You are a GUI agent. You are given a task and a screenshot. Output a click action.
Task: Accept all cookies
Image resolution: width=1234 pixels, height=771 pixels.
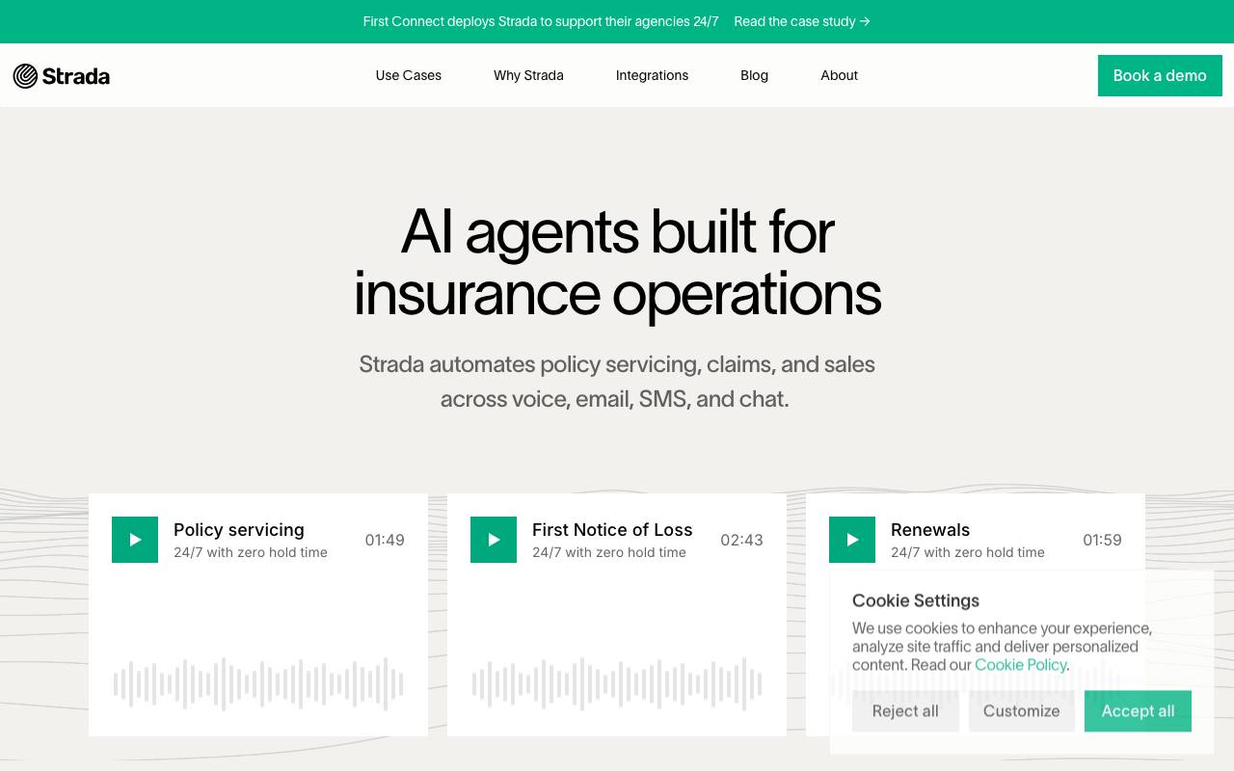pos(1138,711)
